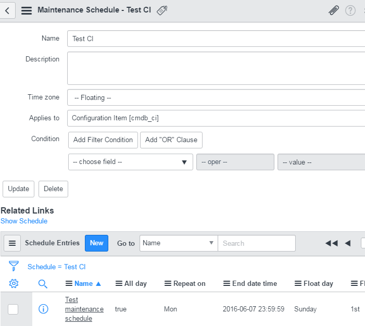
Task: Click the funnel filter icon
Action: coord(14,266)
